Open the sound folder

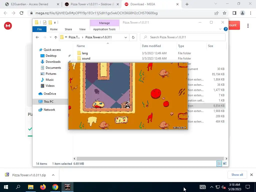[x=86, y=58]
